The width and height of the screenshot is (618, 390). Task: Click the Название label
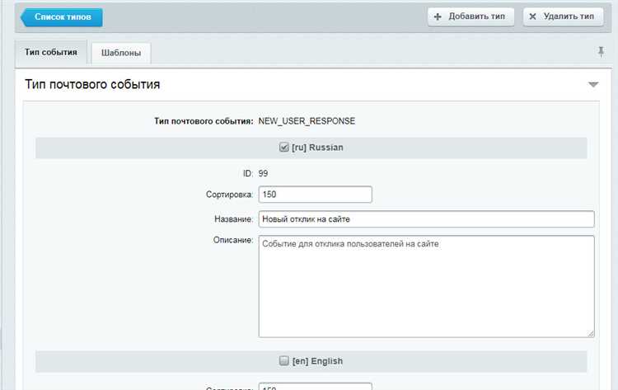[x=234, y=219]
